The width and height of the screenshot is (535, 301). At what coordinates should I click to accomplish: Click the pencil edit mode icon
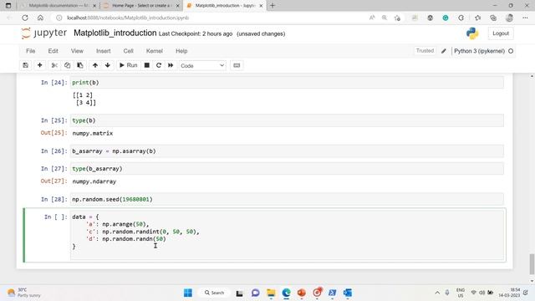pos(444,51)
